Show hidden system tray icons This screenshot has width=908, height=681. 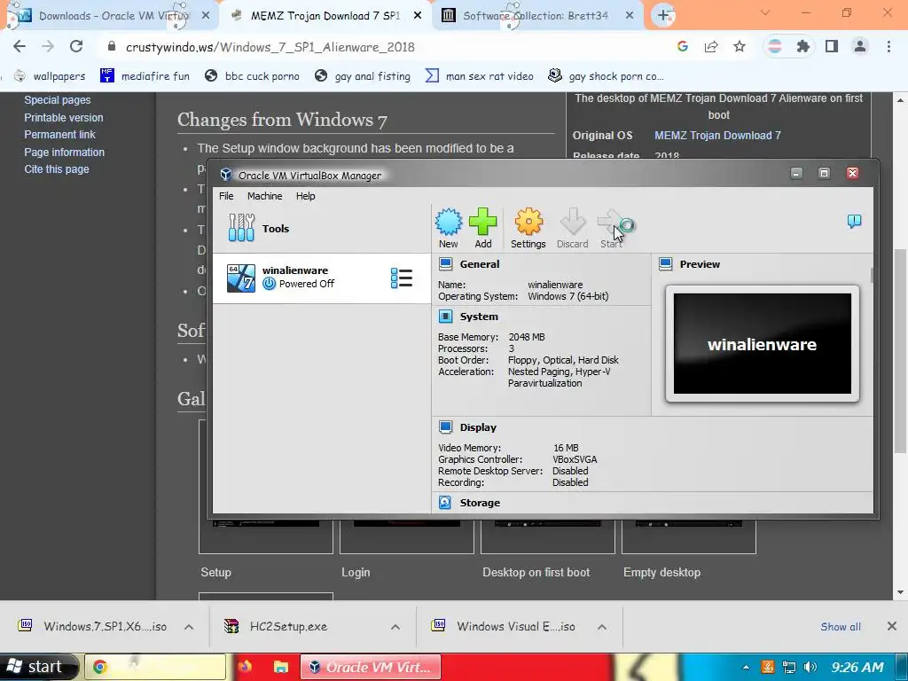coord(746,667)
